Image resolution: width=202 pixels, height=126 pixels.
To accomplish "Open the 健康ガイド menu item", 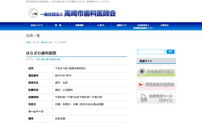I will [x=122, y=25].
